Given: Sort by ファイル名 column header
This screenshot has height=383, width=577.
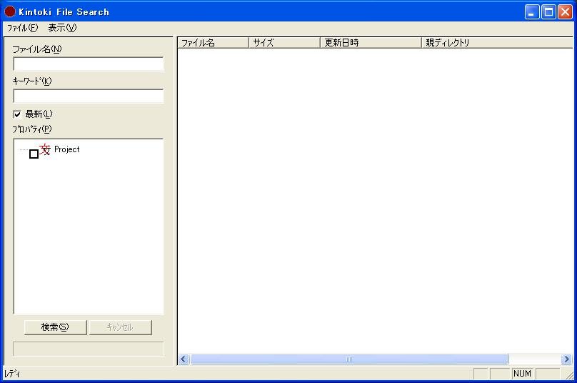Looking at the screenshot, I should (214, 43).
